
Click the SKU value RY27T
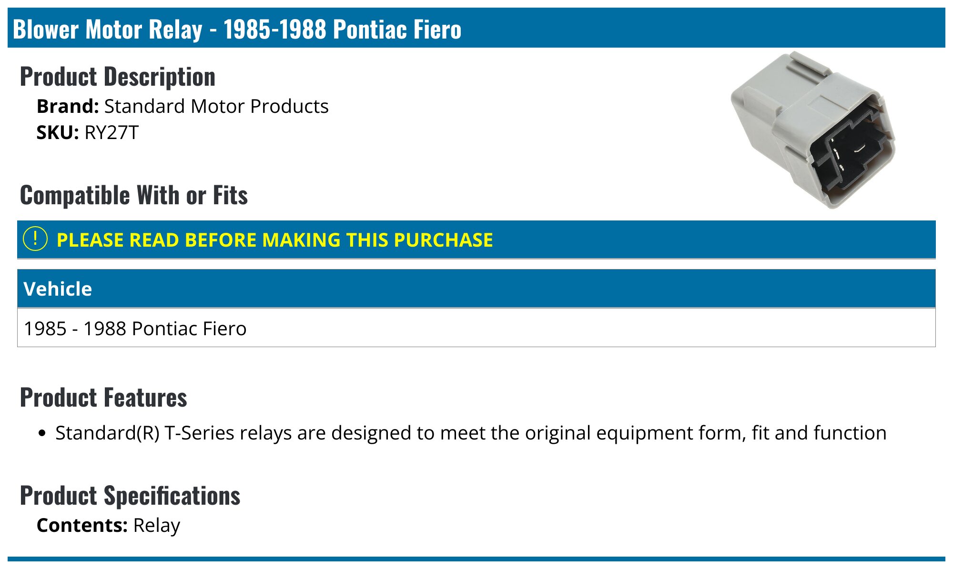pos(112,132)
